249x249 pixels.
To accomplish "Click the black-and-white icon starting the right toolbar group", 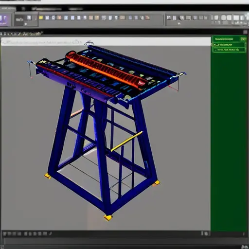I will (169, 18).
